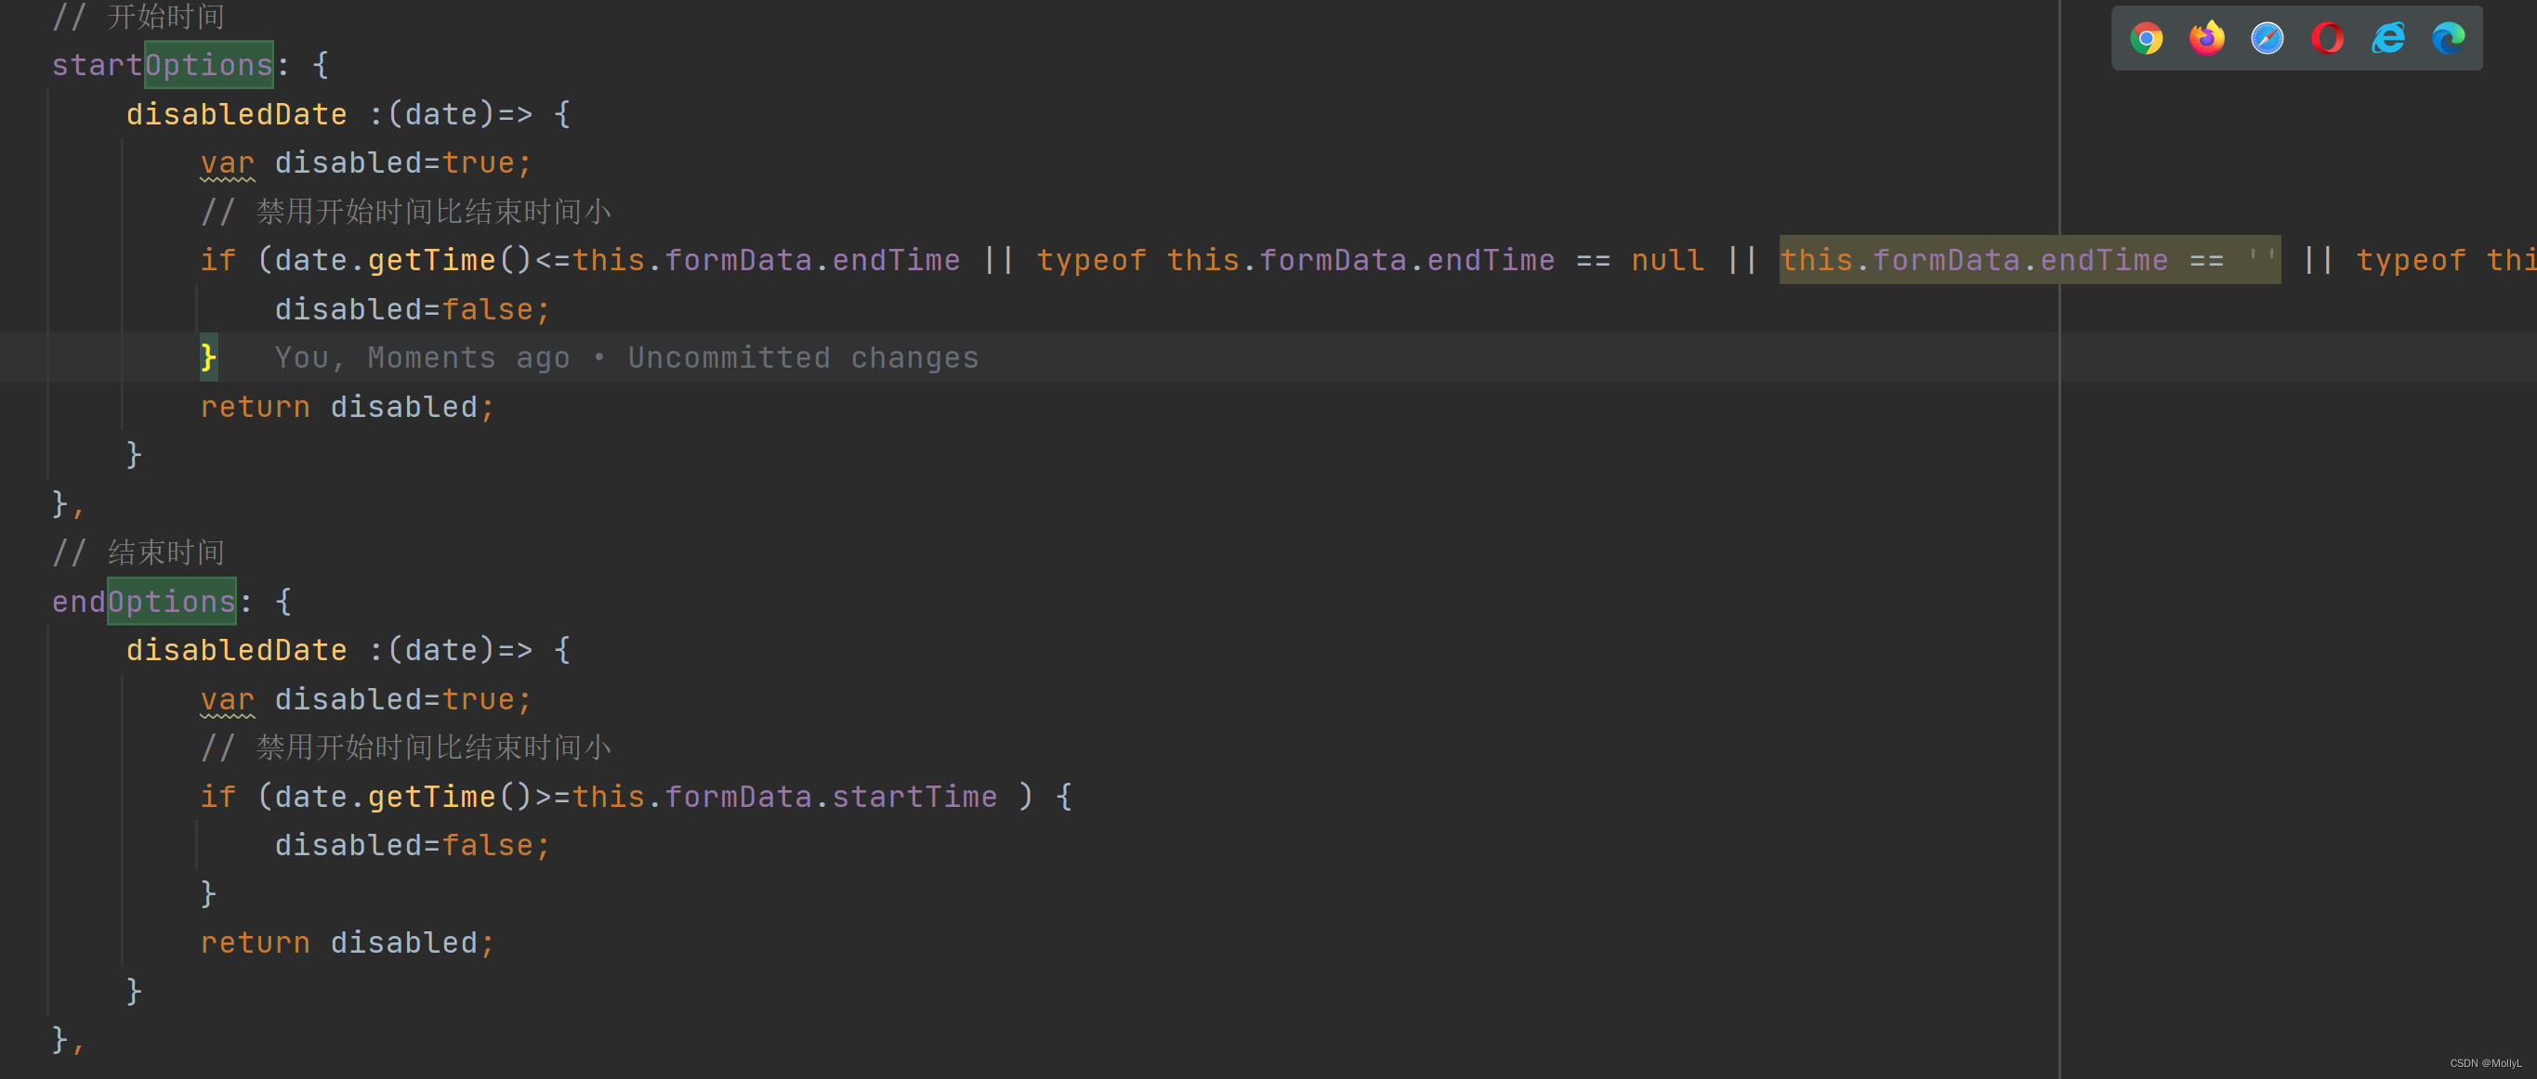Open preview in Firefox browser

point(2206,38)
